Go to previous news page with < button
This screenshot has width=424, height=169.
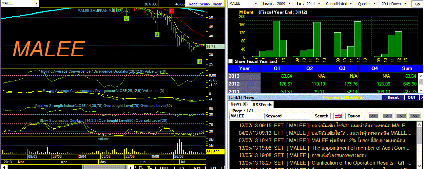pyautogui.click(x=388, y=116)
